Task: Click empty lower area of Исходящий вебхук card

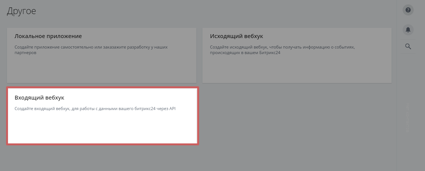Action: tap(297, 70)
